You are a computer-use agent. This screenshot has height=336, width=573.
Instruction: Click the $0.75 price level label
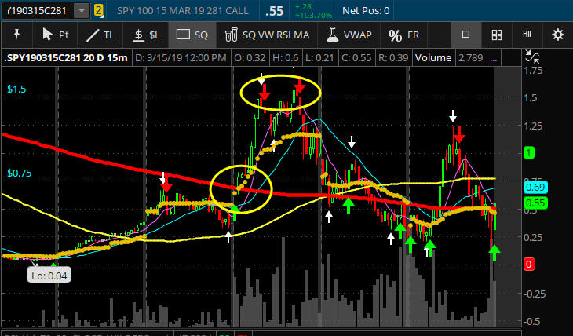pyautogui.click(x=20, y=173)
